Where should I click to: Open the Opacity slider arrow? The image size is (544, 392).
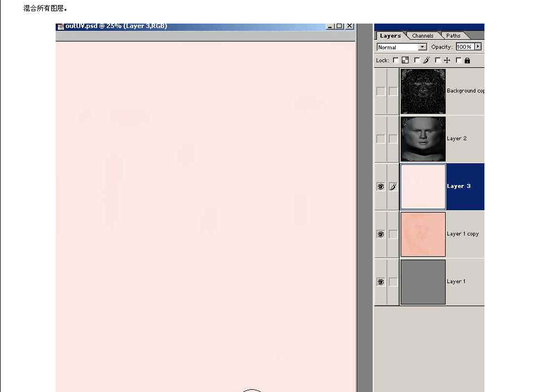[478, 47]
